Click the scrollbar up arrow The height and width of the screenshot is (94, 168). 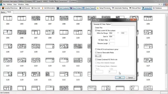(166, 15)
